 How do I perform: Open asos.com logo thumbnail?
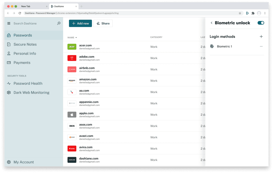72,126
